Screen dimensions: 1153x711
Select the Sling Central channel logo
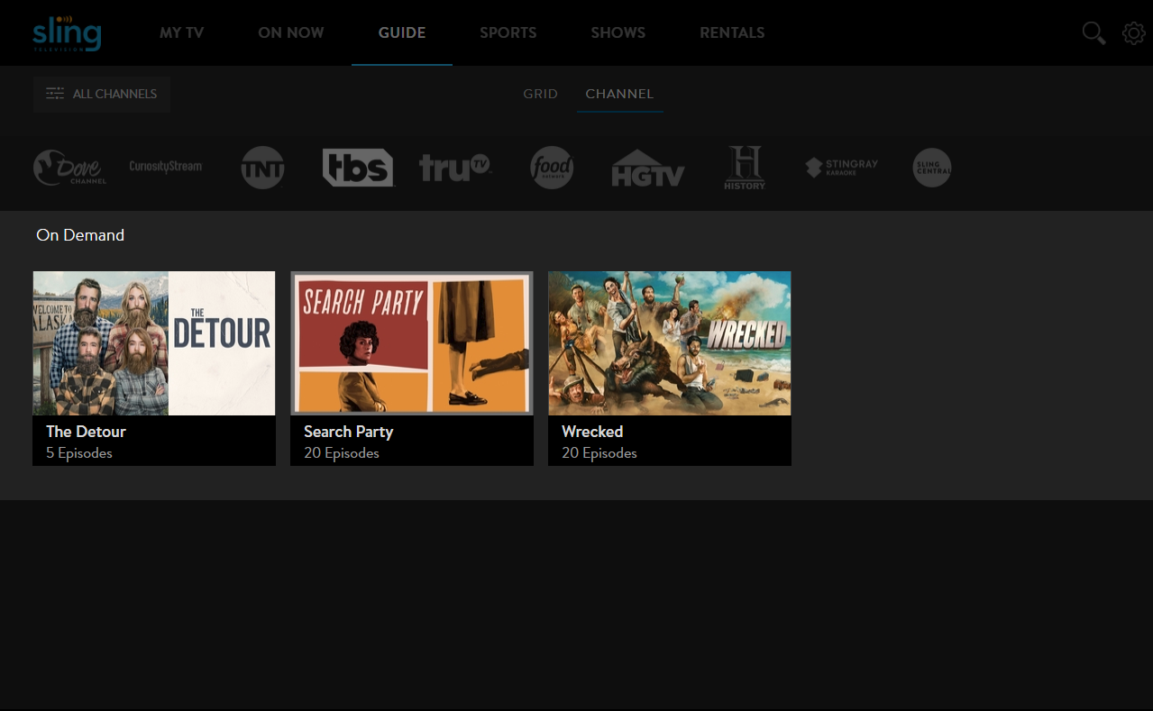(932, 168)
